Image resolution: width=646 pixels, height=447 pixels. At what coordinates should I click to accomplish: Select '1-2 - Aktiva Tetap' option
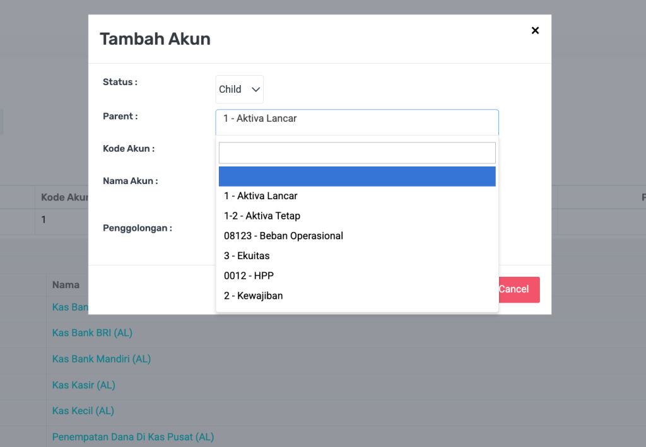coord(262,216)
